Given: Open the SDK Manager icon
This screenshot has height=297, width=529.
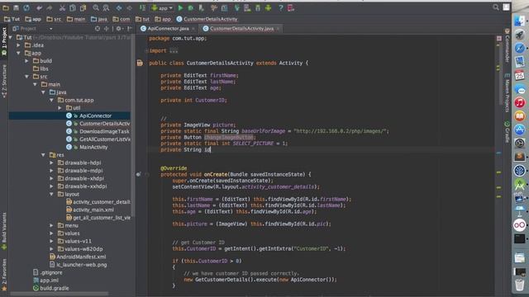Looking at the screenshot, I should point(258,7).
